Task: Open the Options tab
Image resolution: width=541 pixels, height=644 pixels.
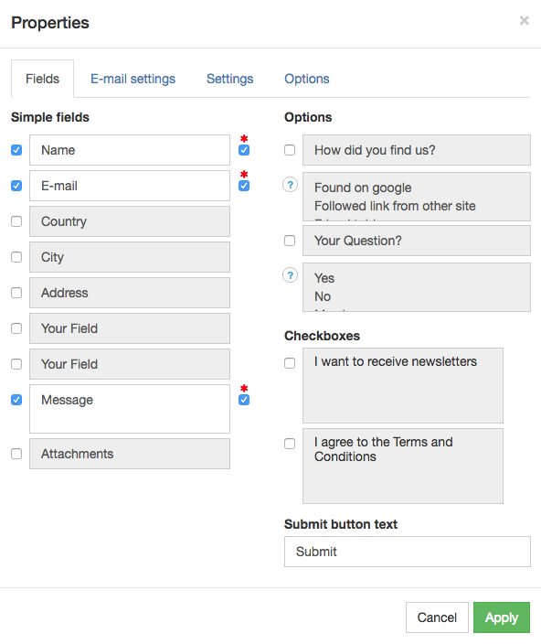Action: (x=307, y=79)
